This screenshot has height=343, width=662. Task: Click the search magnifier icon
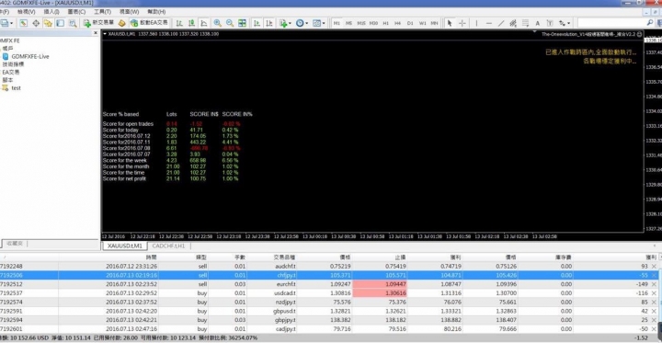(x=650, y=23)
